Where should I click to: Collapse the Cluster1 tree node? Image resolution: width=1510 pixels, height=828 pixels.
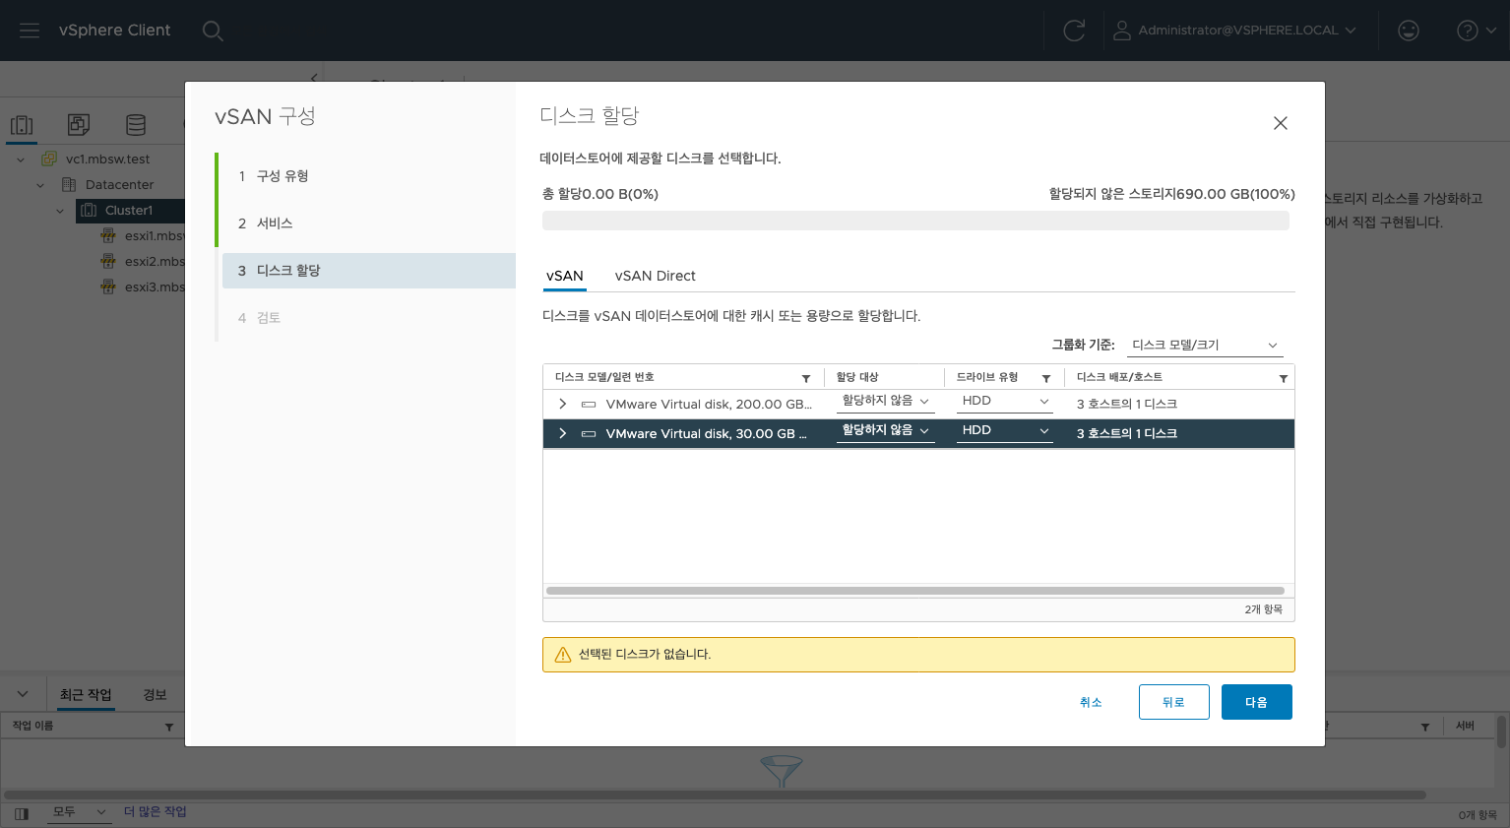(x=60, y=211)
